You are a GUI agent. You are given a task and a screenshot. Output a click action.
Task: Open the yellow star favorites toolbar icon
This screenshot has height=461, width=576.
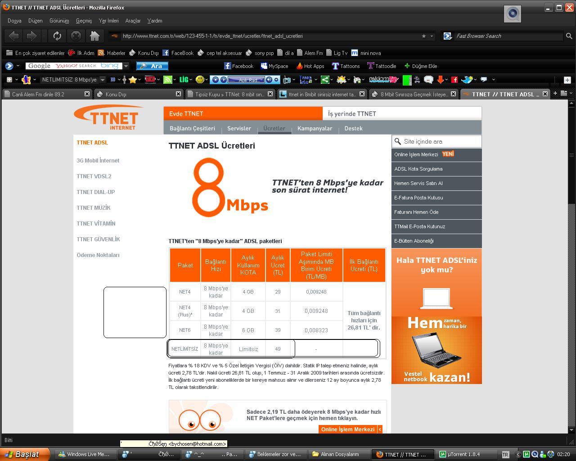coord(132,80)
